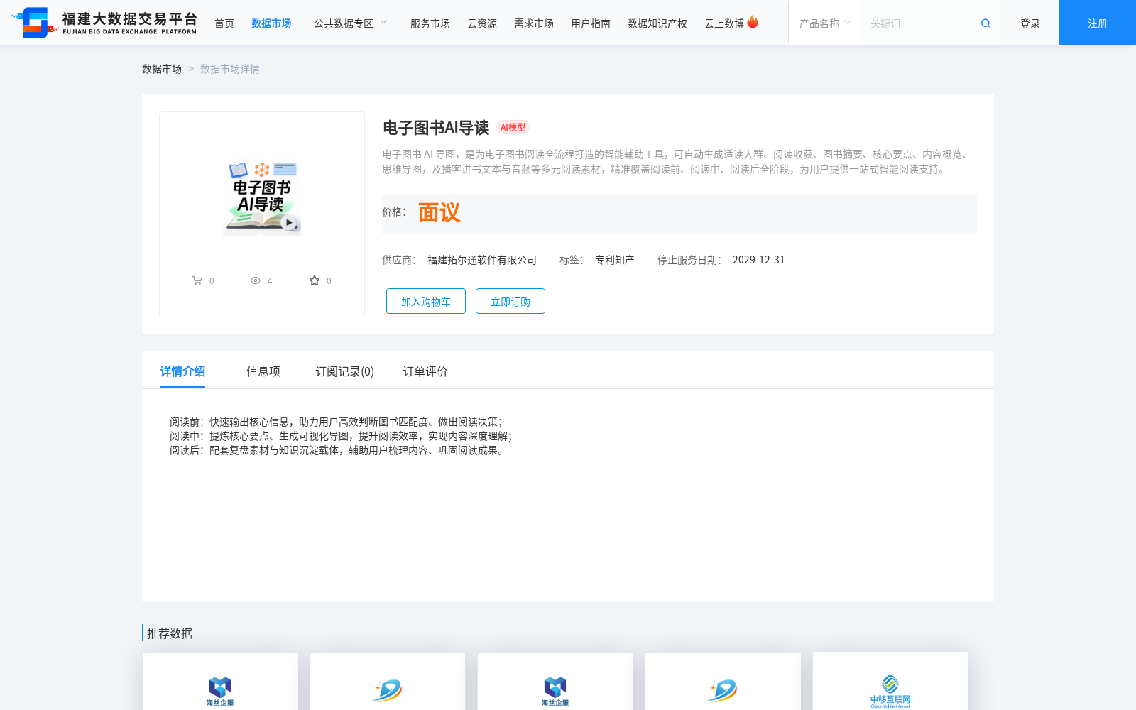The image size is (1136, 710).
Task: Open the 产品名称 search type dropdown
Action: [825, 23]
